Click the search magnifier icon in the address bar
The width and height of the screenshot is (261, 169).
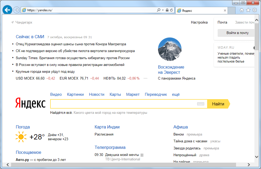point(158,10)
